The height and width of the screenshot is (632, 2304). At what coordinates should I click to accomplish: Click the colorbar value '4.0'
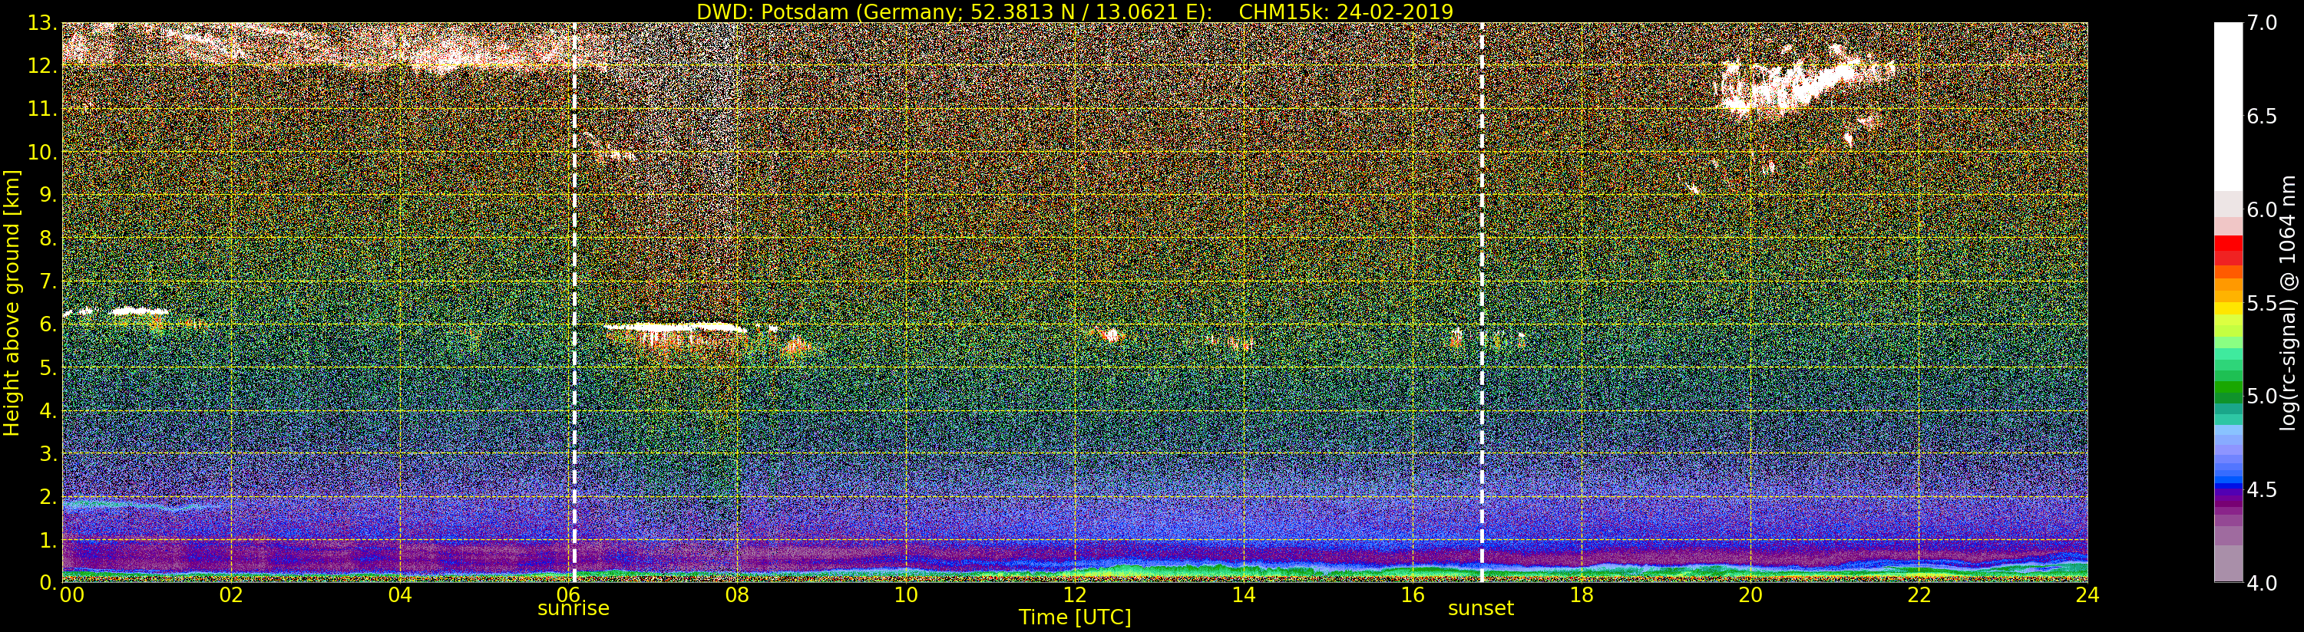pyautogui.click(x=2262, y=583)
